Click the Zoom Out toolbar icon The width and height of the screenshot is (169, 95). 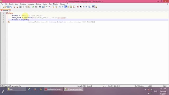click(x=49, y=7)
